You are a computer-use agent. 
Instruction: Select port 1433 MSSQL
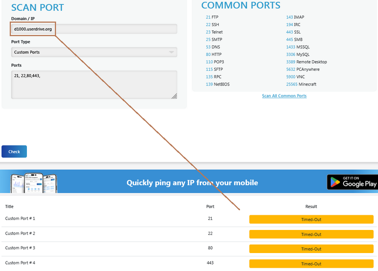pyautogui.click(x=298, y=47)
